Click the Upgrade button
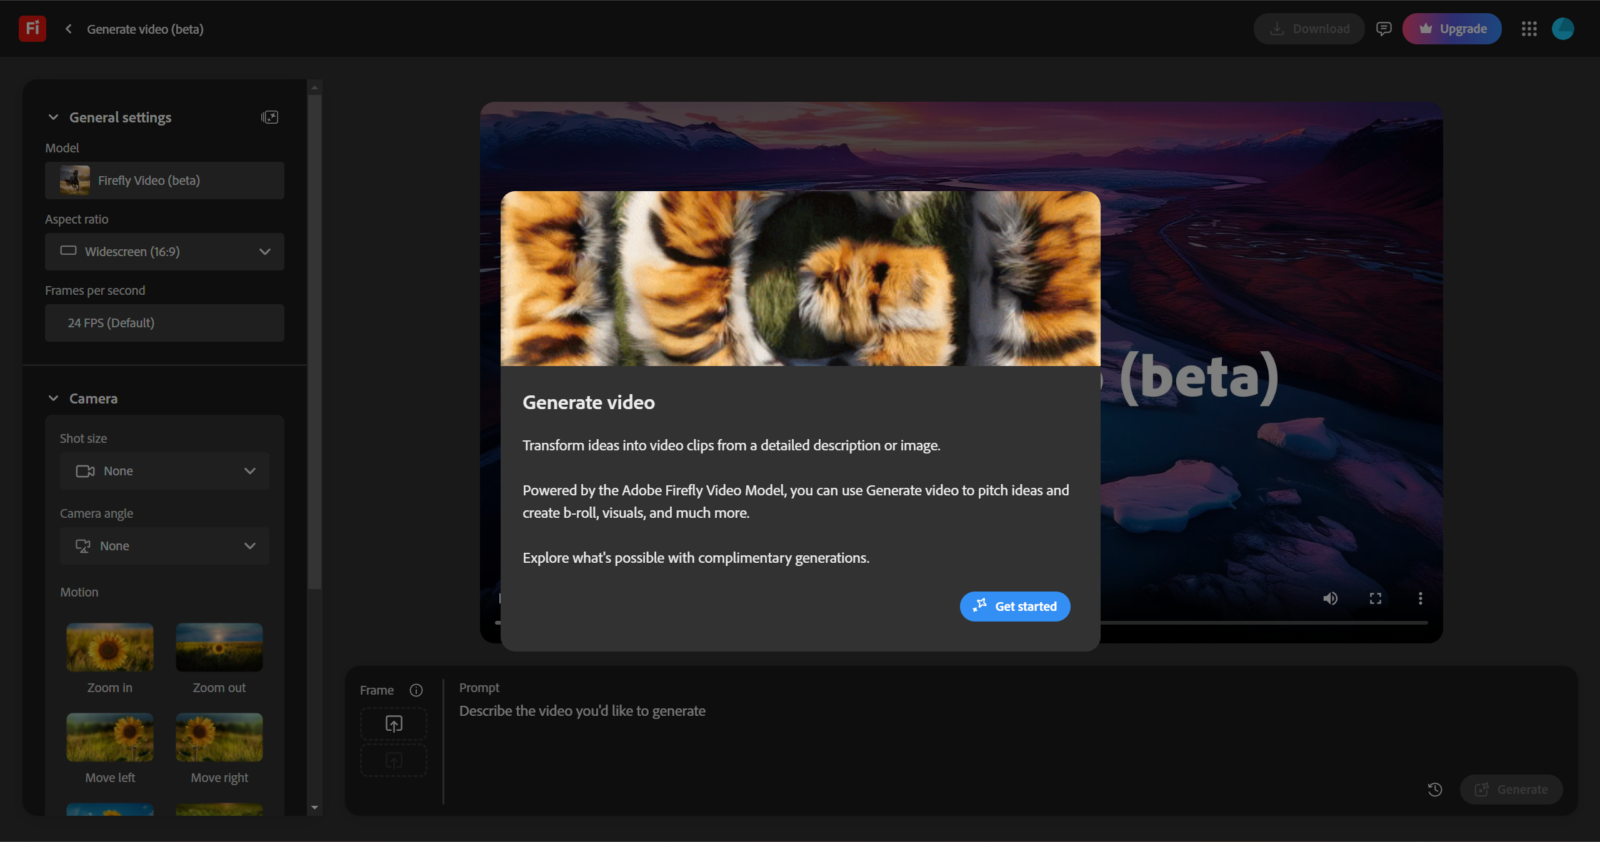The image size is (1600, 842). tap(1452, 29)
